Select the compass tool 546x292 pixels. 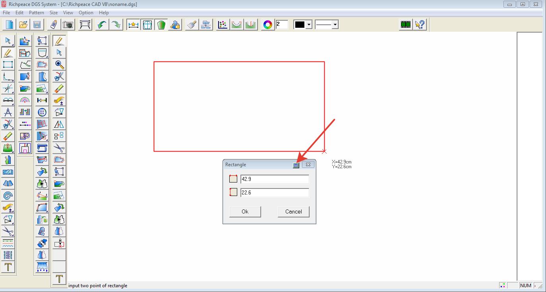pos(8,112)
